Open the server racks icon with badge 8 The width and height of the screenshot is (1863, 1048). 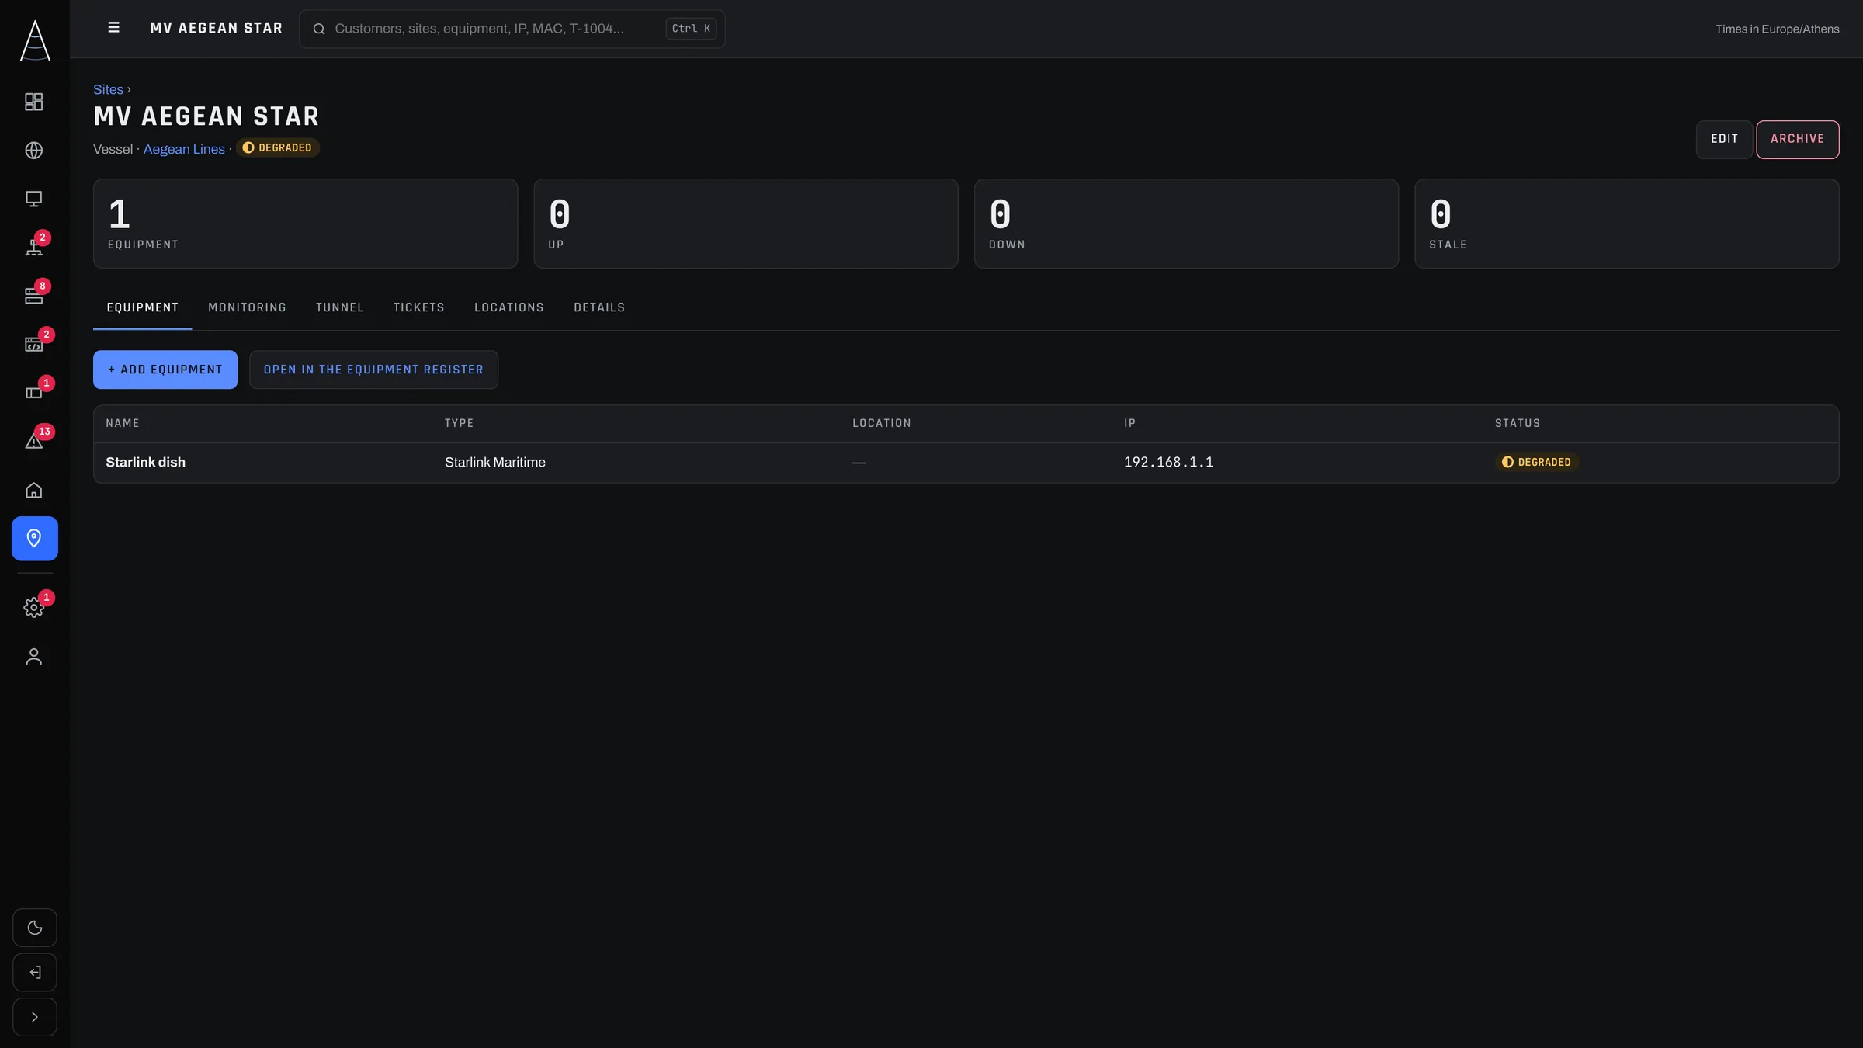34,296
